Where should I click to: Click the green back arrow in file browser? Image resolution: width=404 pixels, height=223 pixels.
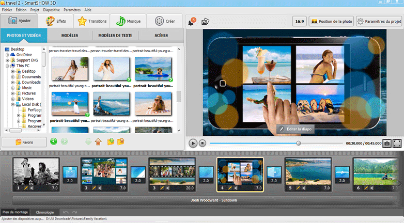[x=54, y=141]
